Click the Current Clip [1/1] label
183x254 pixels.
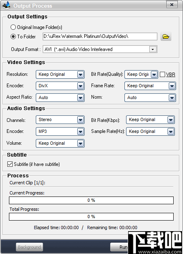coord(27,183)
